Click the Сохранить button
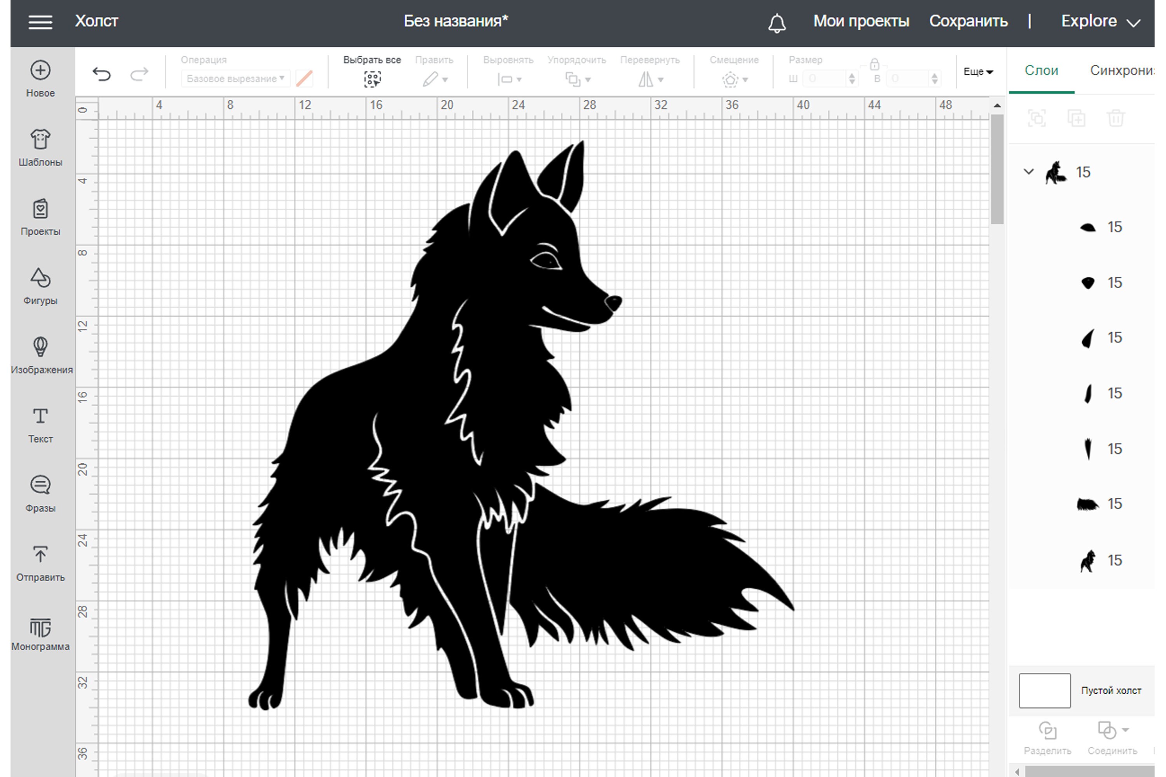Screen dimensions: 1166x777 pos(969,21)
